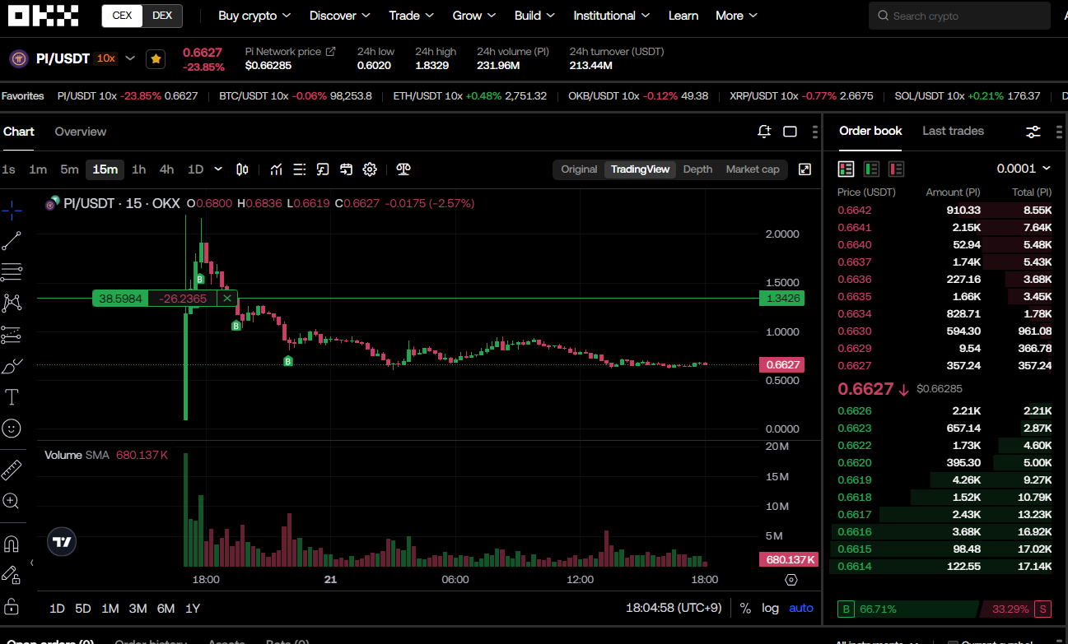
Task: Close the 1.3426 order line
Action: [x=227, y=299]
